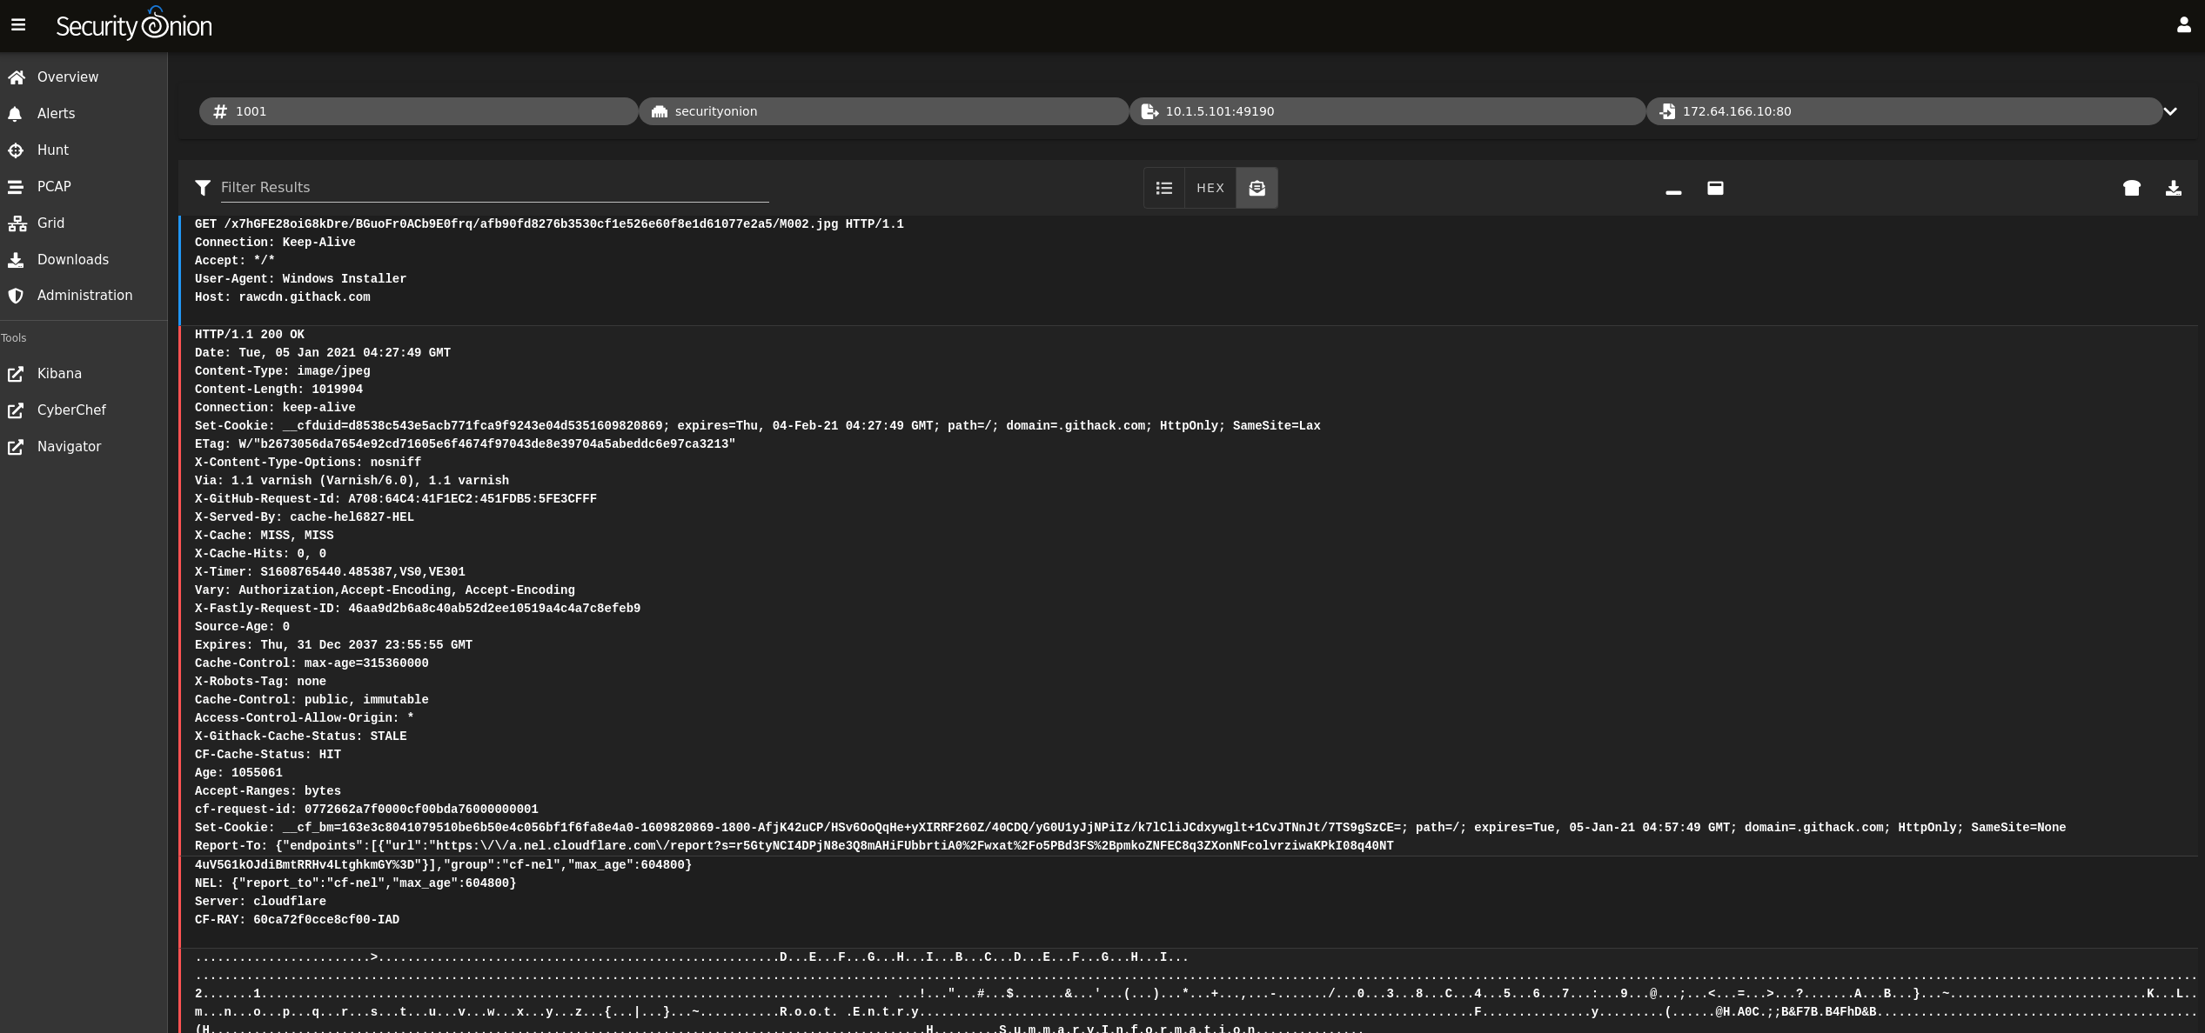Click the Expires: Thu, 31 Dec 2037 line

[333, 645]
